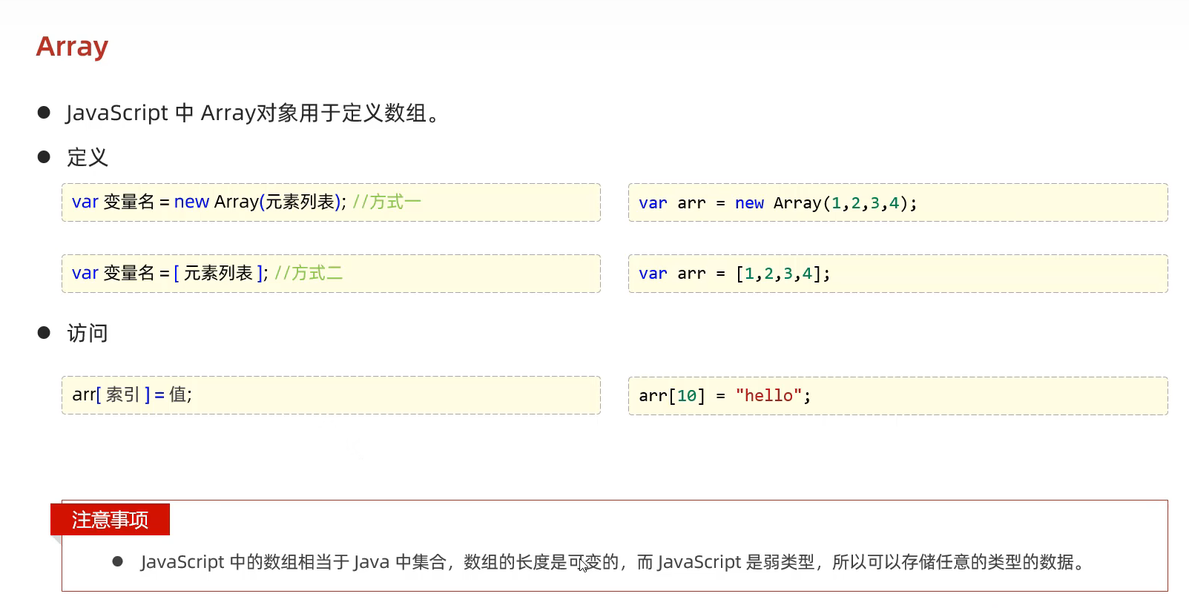
Task: Click the 定义 bullet heading
Action: [88, 157]
